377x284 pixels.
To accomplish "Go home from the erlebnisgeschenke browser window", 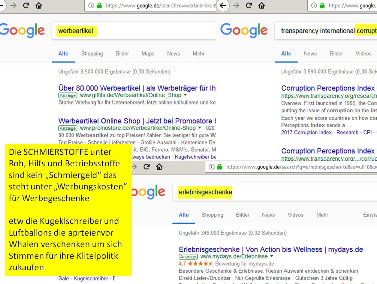I will coord(159,167).
